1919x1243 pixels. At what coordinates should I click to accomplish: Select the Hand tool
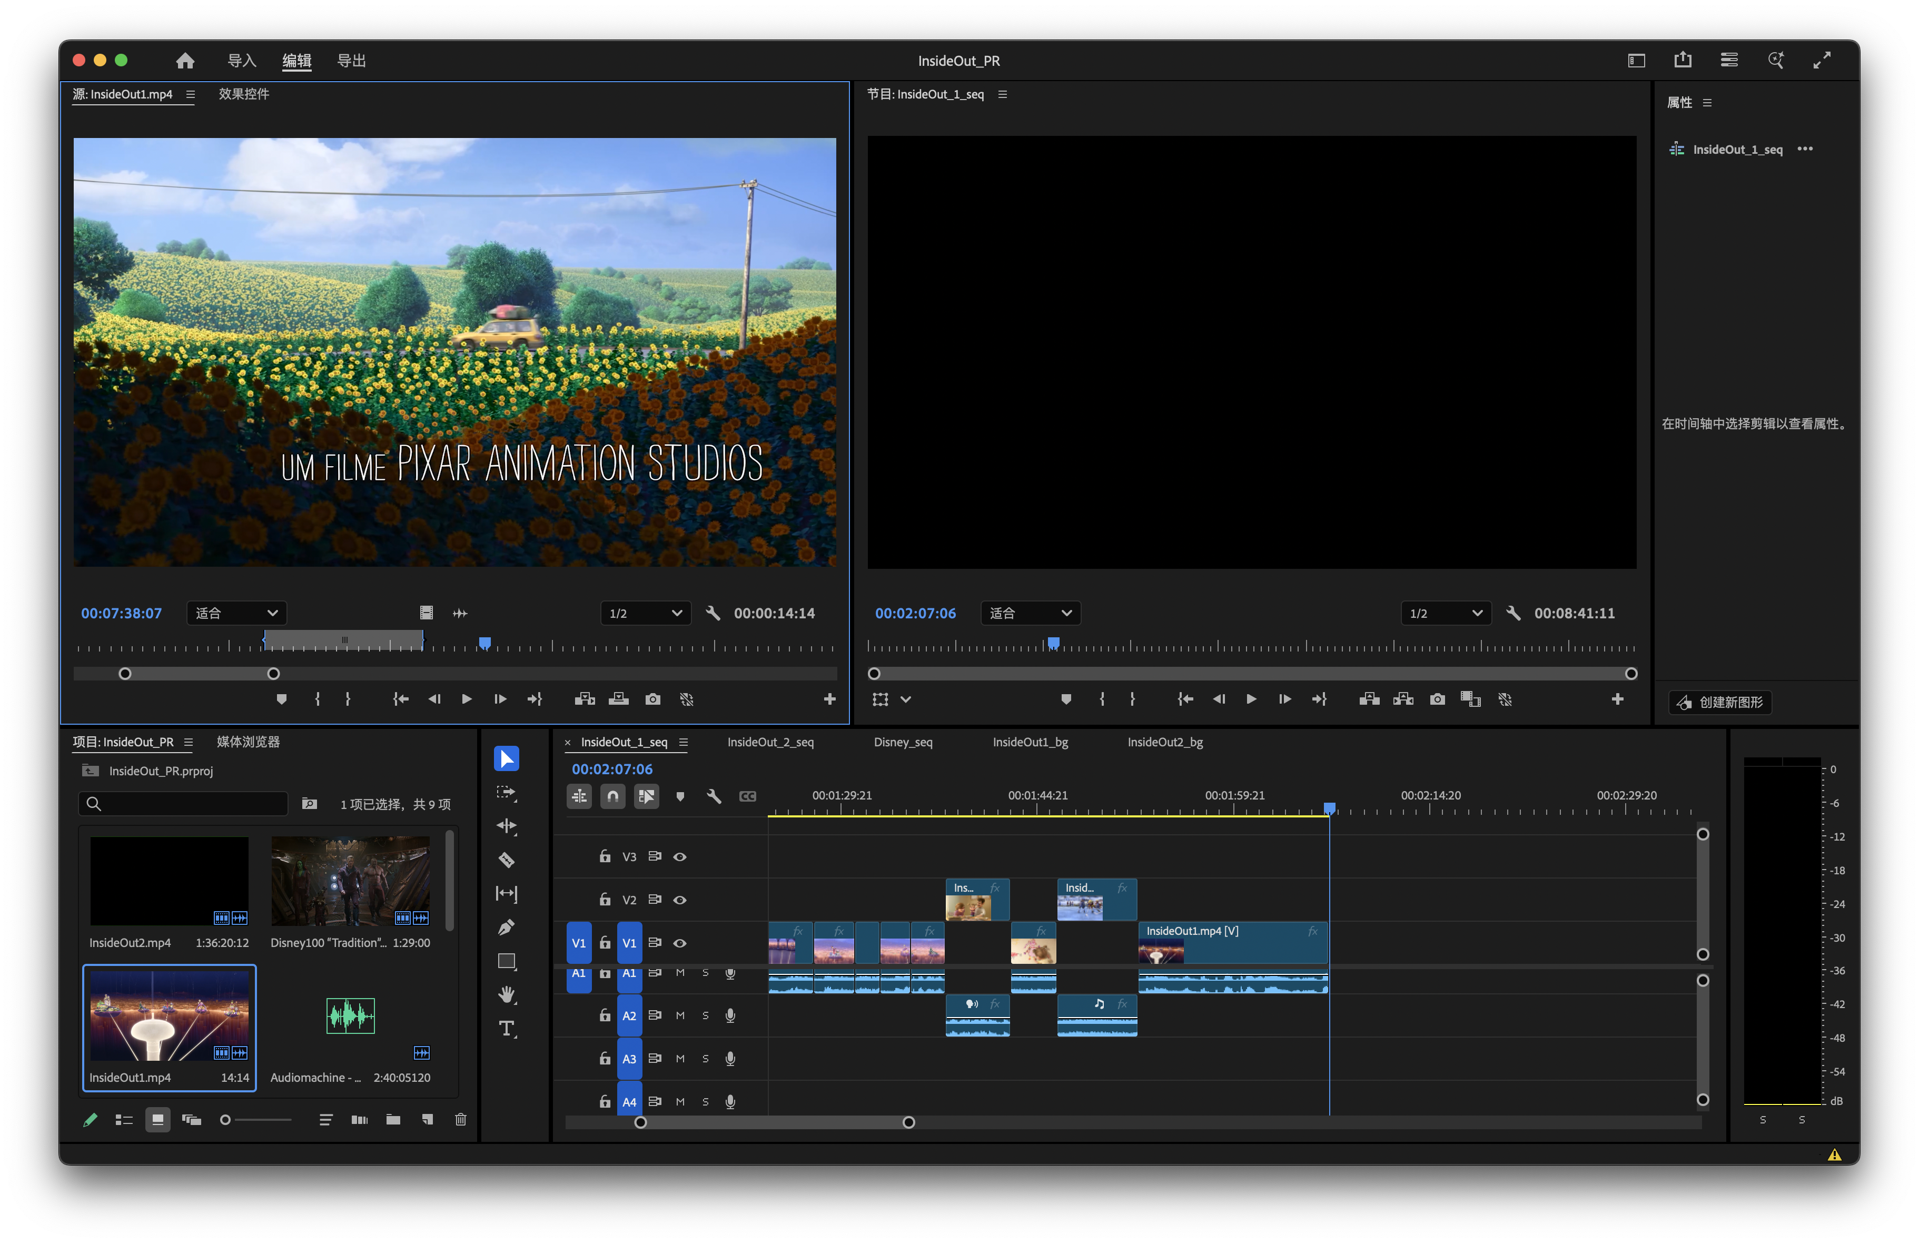tap(507, 994)
